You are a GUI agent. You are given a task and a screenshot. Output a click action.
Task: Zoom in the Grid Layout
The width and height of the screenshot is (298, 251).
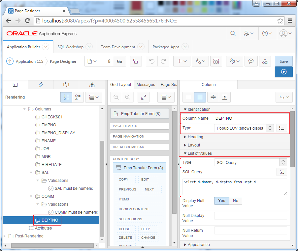pyautogui.click(x=128, y=97)
